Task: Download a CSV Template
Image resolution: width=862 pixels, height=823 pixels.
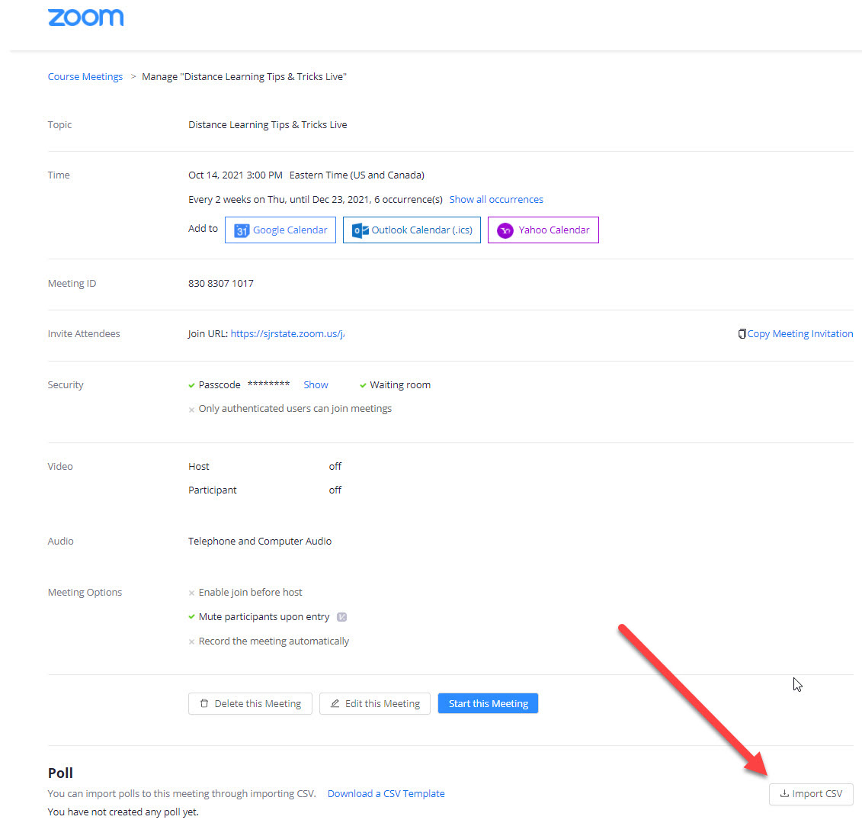Action: (386, 793)
